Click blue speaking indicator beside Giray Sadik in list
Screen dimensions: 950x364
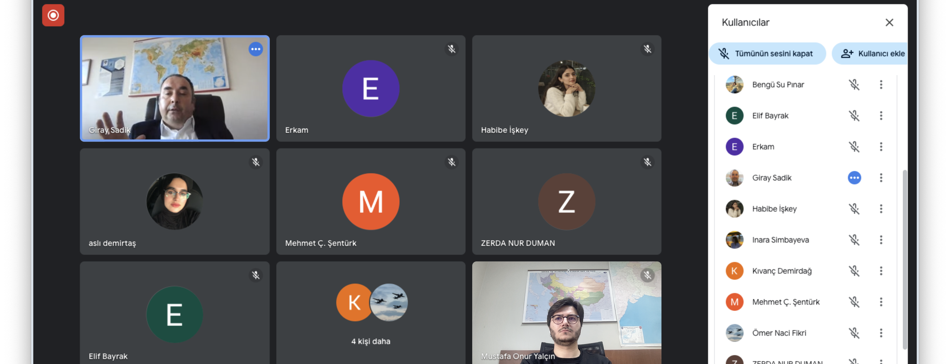tap(854, 178)
